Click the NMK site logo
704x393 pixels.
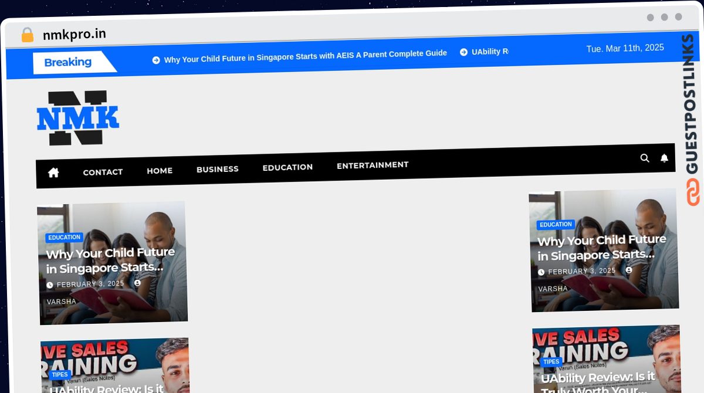coord(78,118)
